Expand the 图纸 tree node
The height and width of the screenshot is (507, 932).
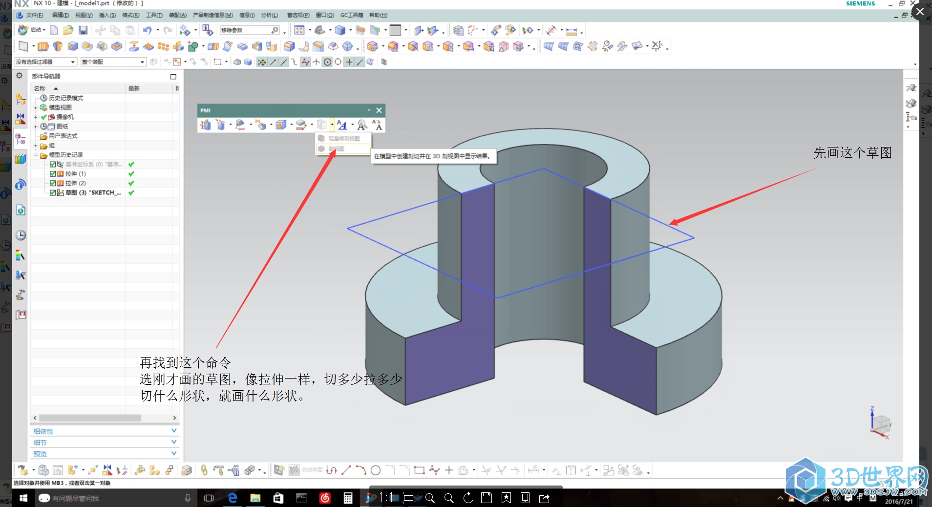36,127
